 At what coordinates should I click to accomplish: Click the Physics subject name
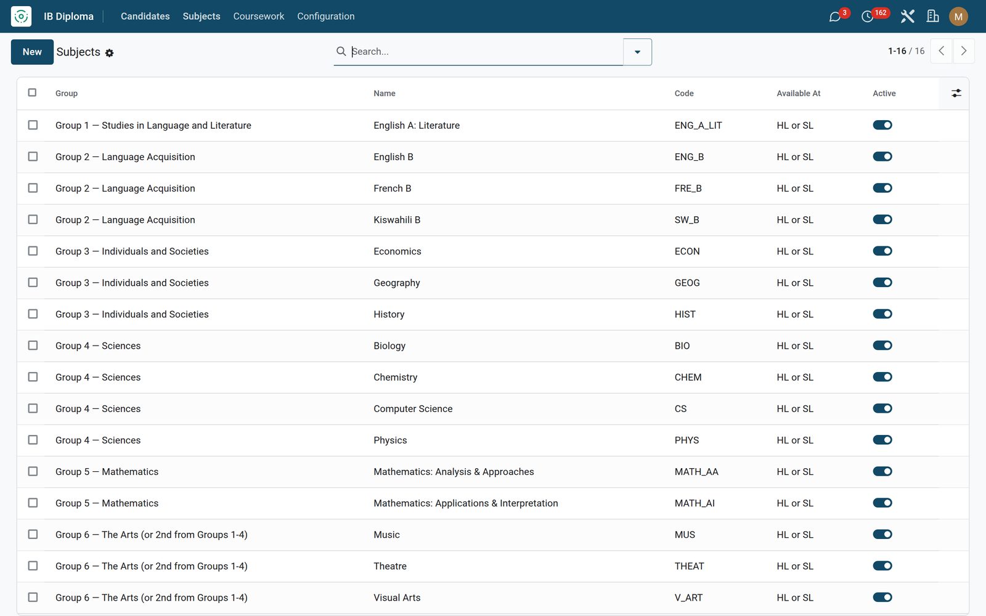click(x=390, y=440)
